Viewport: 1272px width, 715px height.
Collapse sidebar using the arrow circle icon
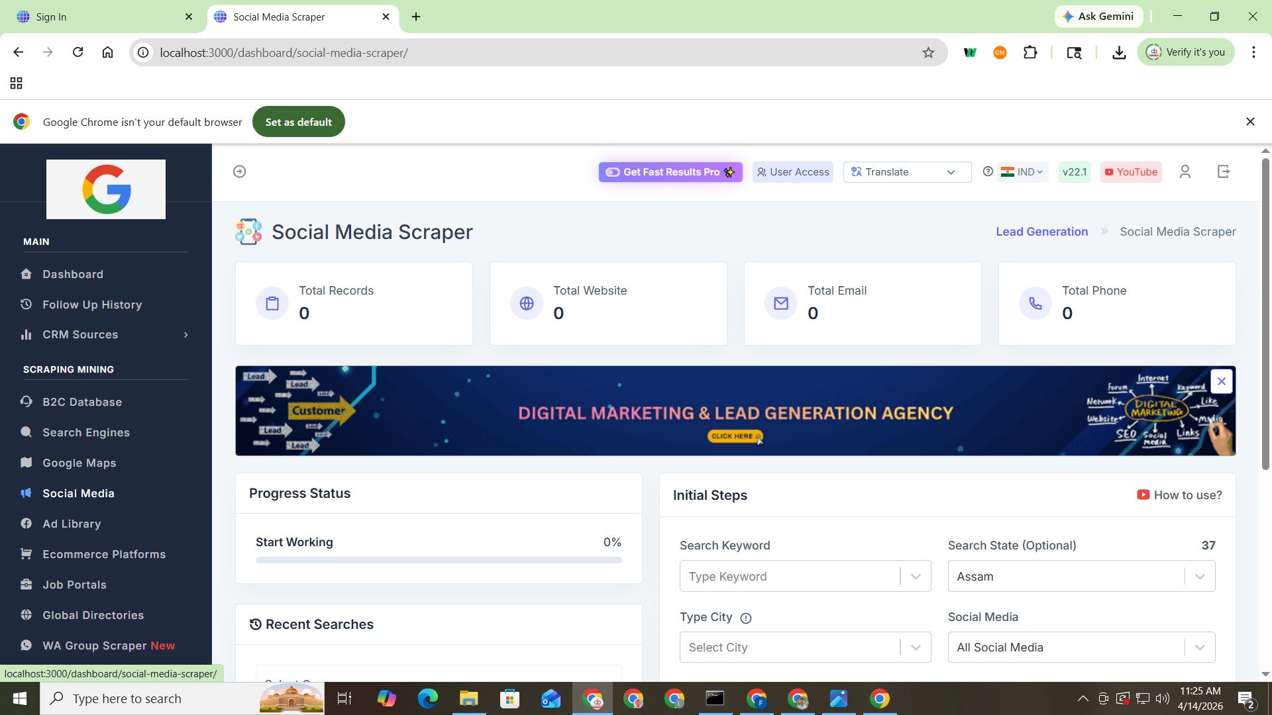pyautogui.click(x=240, y=171)
